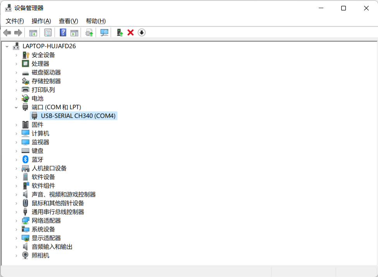
Task: Toggle the action pane toolbar icon
Action: (74, 33)
